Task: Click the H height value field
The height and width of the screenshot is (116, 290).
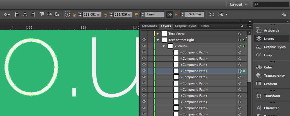Action: point(194,14)
